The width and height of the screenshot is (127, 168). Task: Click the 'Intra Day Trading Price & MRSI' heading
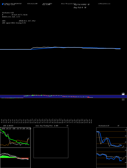click(52, 126)
